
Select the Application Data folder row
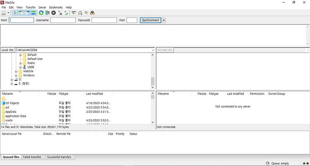pos(76,116)
